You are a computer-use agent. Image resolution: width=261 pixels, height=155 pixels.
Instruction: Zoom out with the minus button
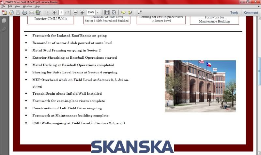coord(75,13)
